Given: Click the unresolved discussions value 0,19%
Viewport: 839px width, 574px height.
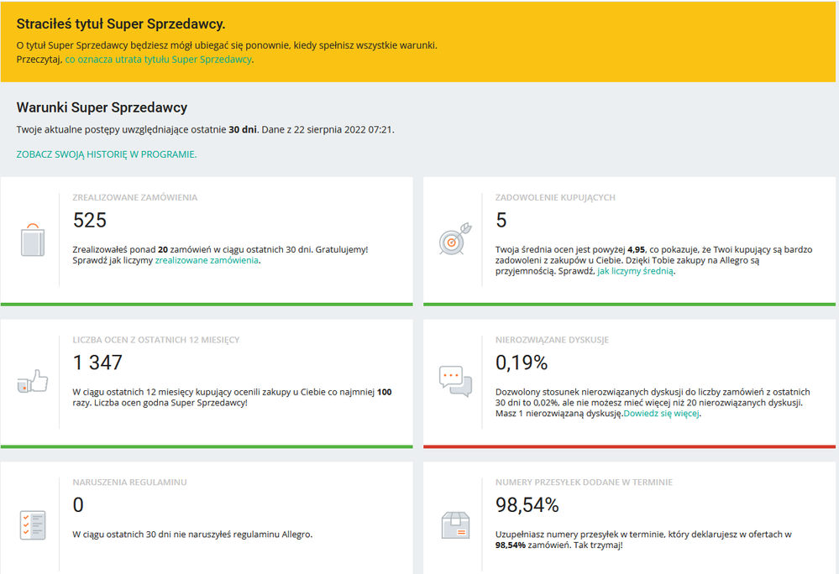Looking at the screenshot, I should tap(522, 363).
